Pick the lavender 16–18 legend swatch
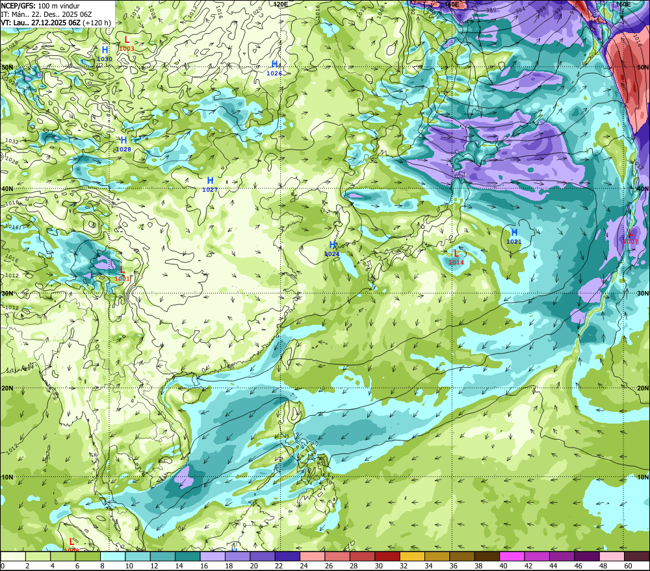 [x=213, y=557]
